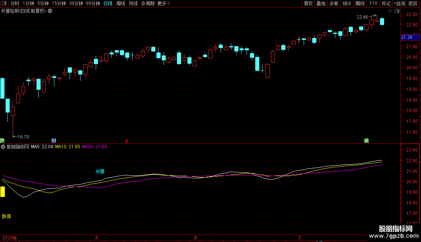
Task: Click the diamond marker icon above the chart
Action: [x=390, y=11]
